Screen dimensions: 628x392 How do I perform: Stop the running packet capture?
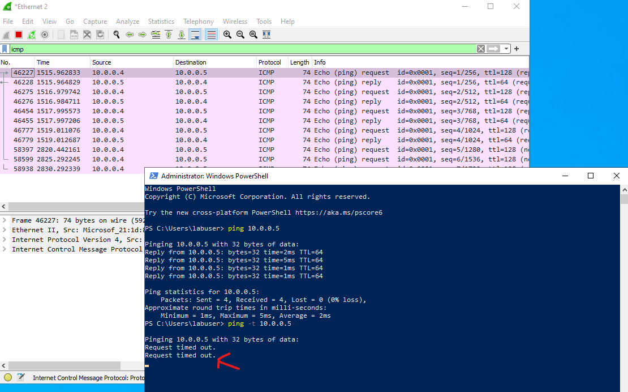19,35
